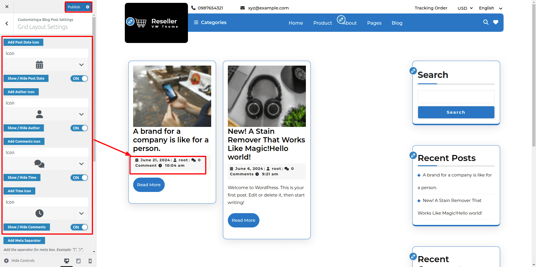The image size is (536, 267).
Task: Click Read More on the first post
Action: 149,185
